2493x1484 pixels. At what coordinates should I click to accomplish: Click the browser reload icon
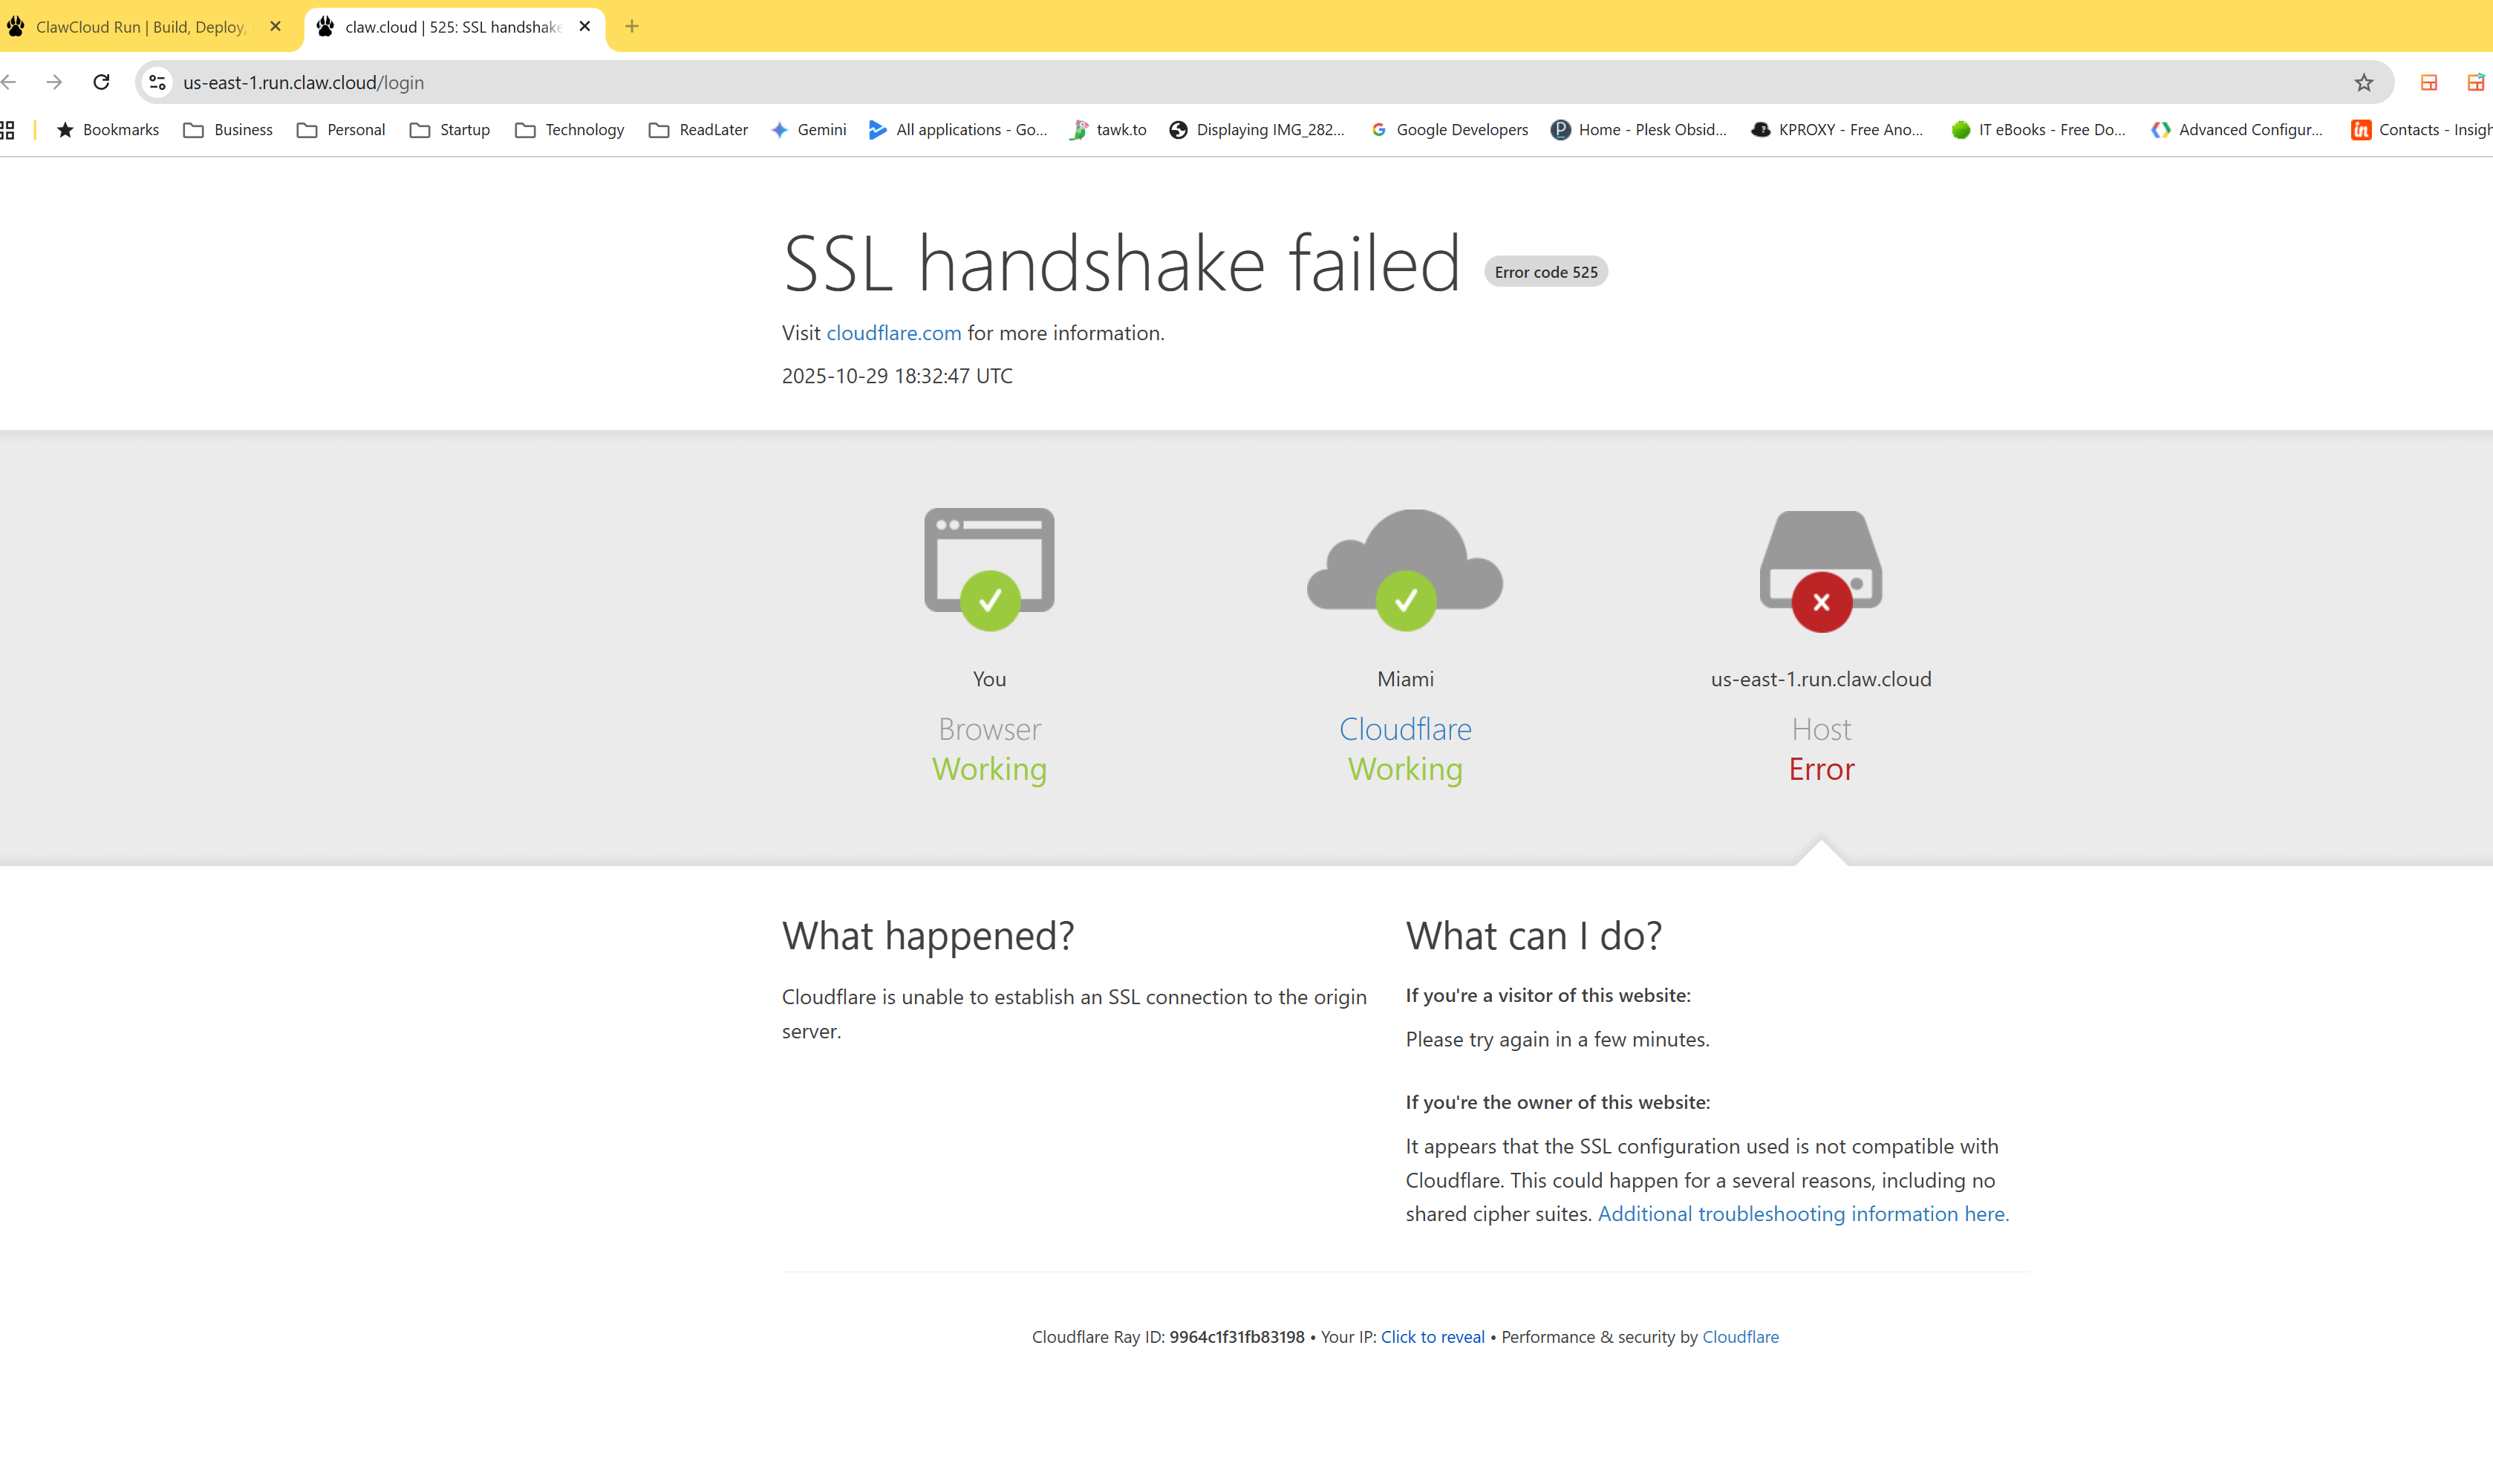click(x=101, y=82)
